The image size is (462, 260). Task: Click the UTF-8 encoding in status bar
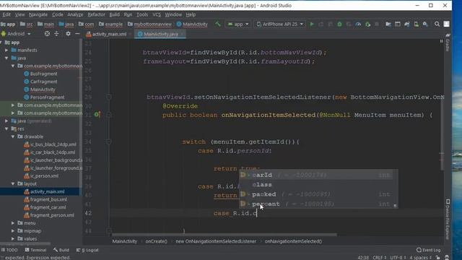[x=398, y=257]
